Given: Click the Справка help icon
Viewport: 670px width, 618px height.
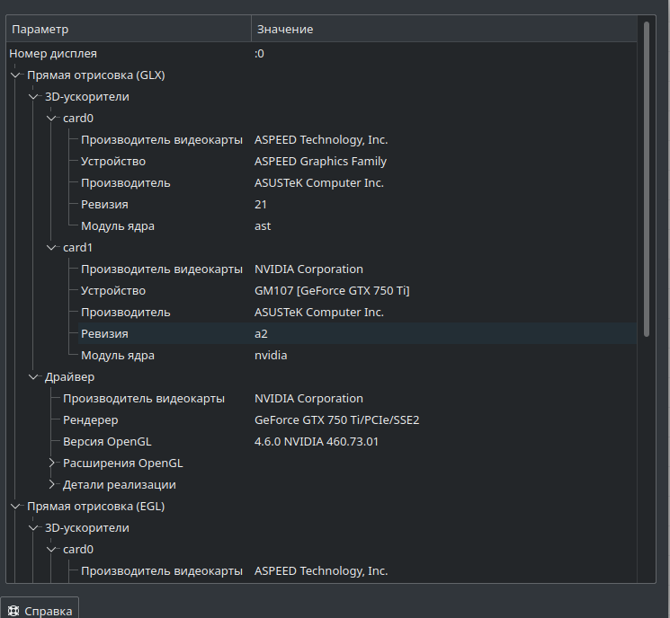Looking at the screenshot, I should pos(13,611).
